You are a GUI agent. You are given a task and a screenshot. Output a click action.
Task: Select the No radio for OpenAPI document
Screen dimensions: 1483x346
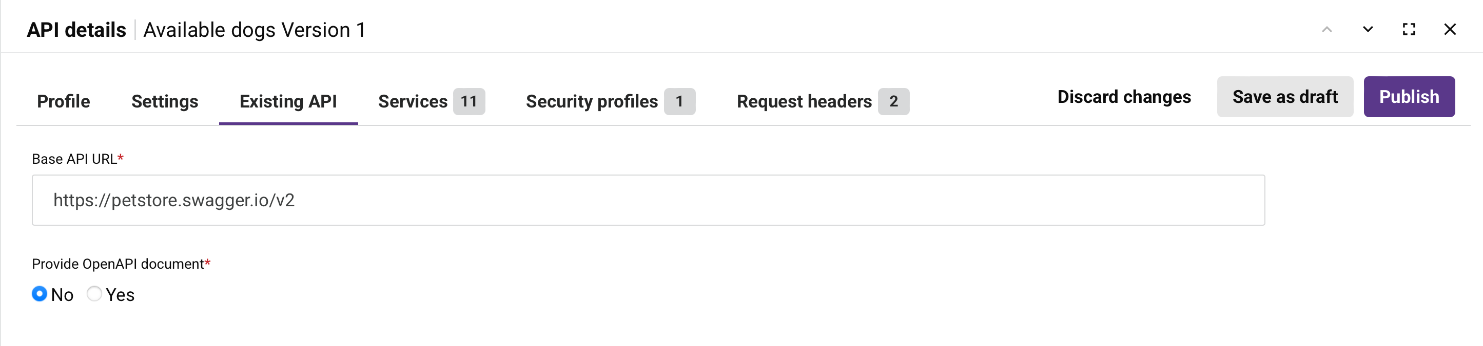[x=39, y=294]
